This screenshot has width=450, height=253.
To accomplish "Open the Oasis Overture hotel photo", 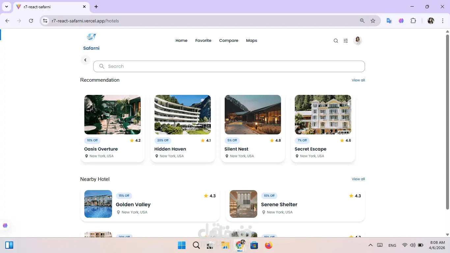I will coord(113,115).
